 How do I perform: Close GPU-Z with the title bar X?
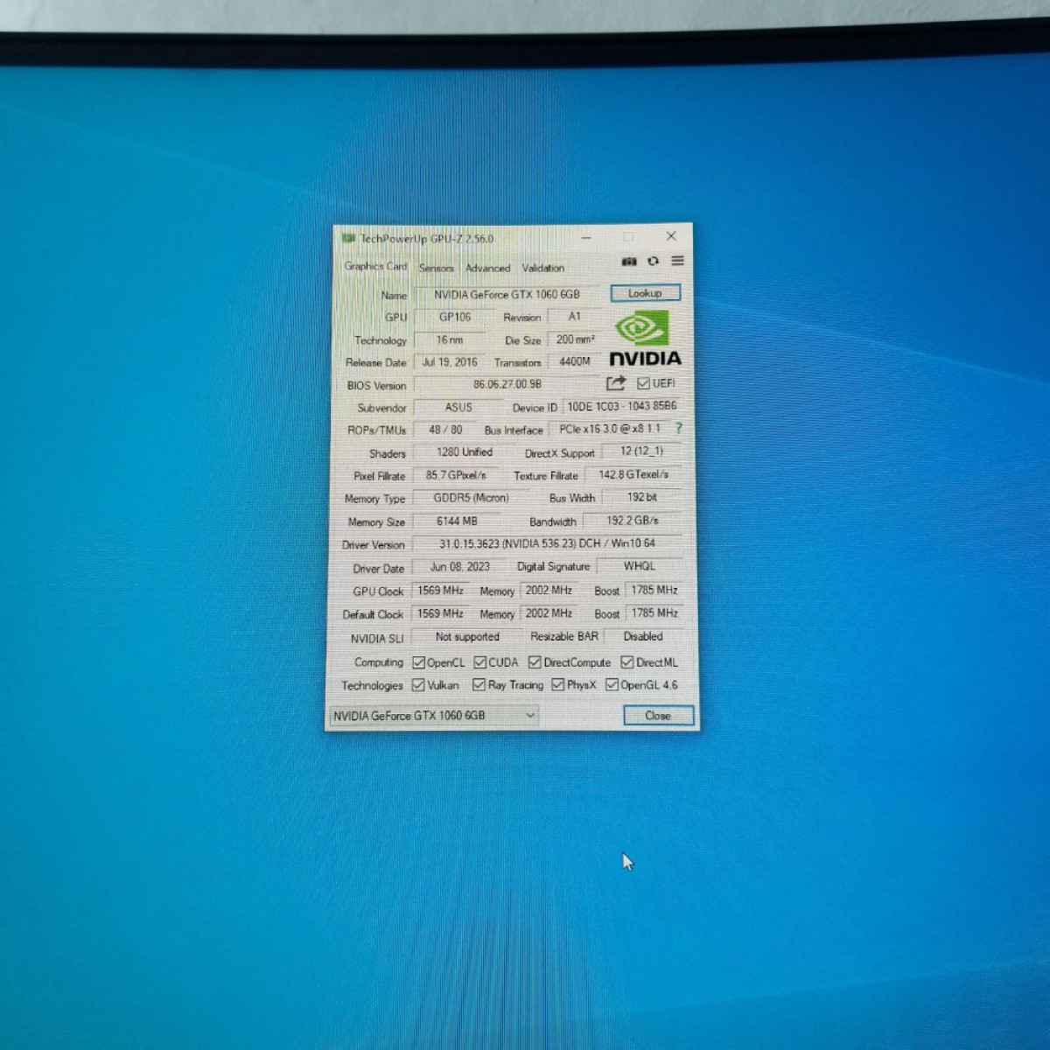(671, 236)
